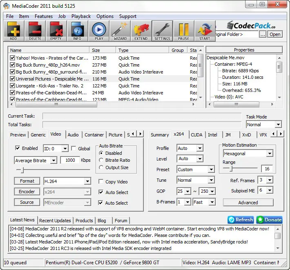Open the H.264 format dropdown
The image size is (290, 270).
point(67,181)
